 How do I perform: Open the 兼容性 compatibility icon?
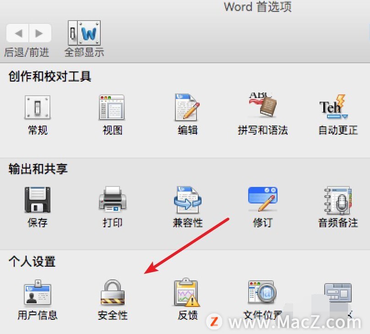point(188,199)
